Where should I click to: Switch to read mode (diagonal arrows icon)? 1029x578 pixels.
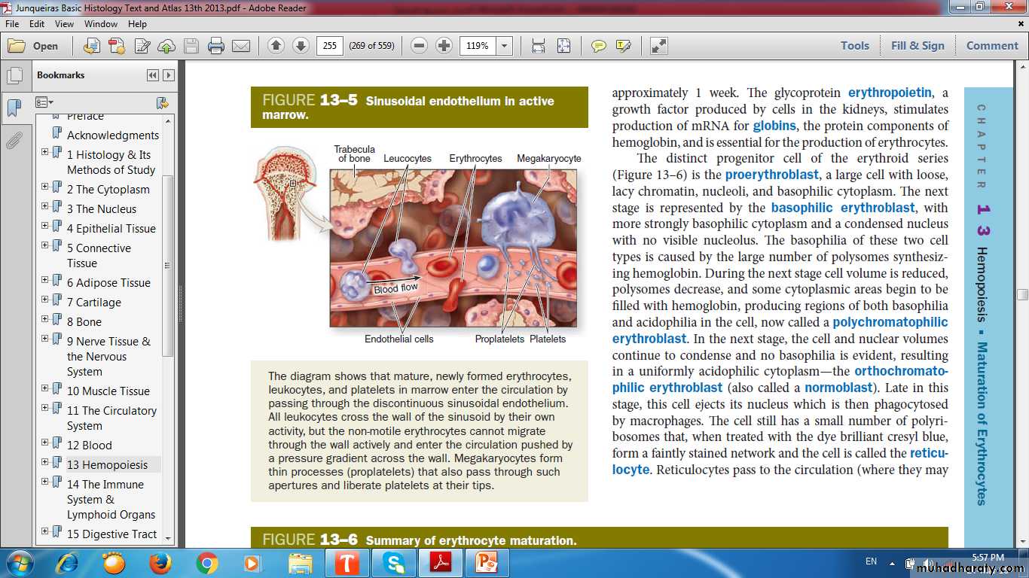659,46
